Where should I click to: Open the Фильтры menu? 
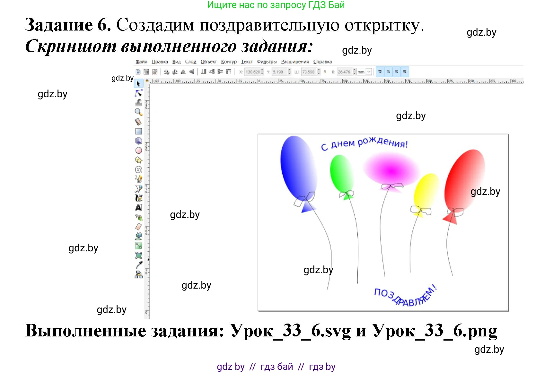[268, 62]
